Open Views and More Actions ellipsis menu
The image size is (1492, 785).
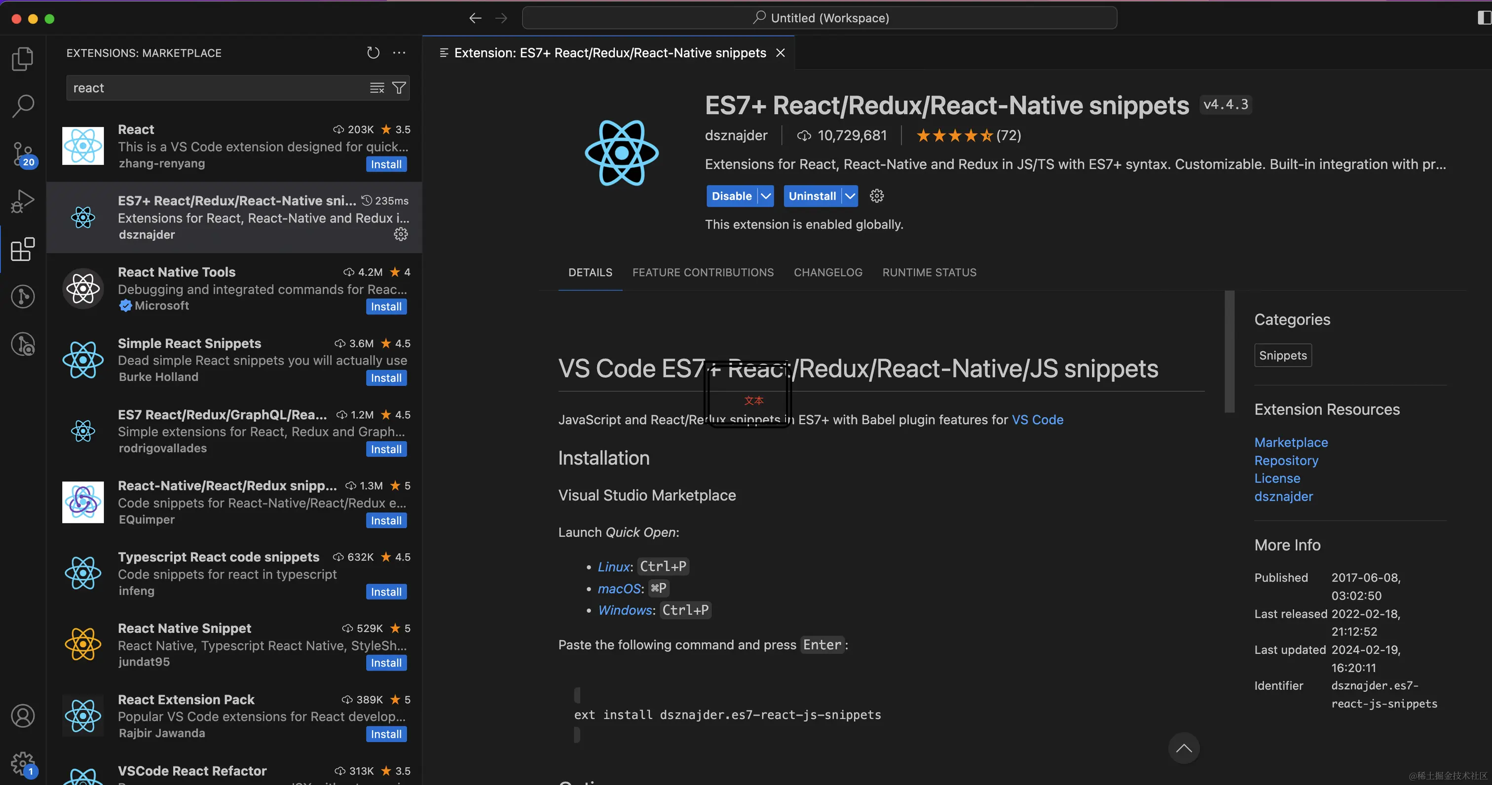[399, 53]
